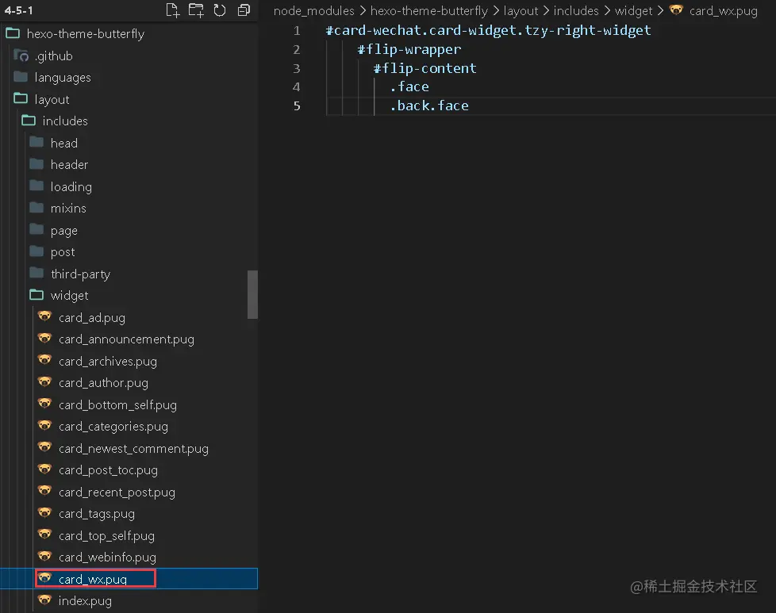Click the New File icon
The height and width of the screenshot is (613, 776).
172,10
